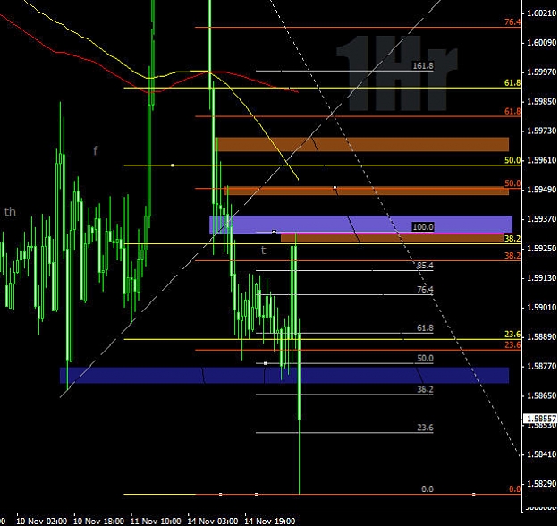This screenshot has width=559, height=526.
Task: Click the 11 Nov 10:00 time label
Action: (x=156, y=521)
